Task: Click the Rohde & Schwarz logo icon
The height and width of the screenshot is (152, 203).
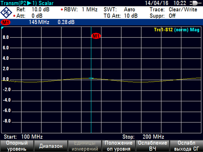Action: tap(7, 12)
